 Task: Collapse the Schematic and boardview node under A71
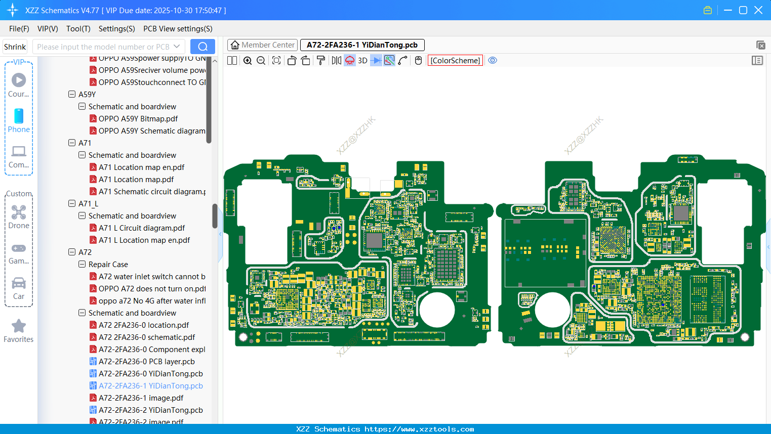click(82, 155)
